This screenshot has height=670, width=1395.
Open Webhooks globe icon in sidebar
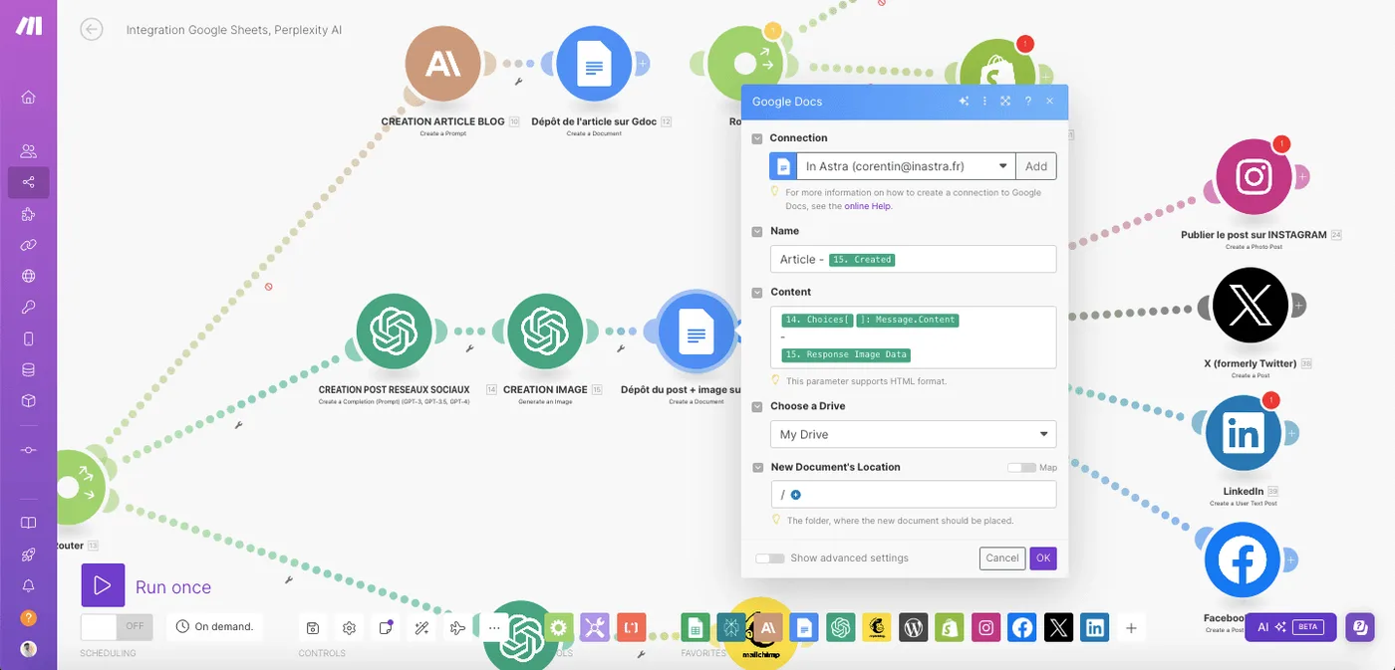coord(28,276)
